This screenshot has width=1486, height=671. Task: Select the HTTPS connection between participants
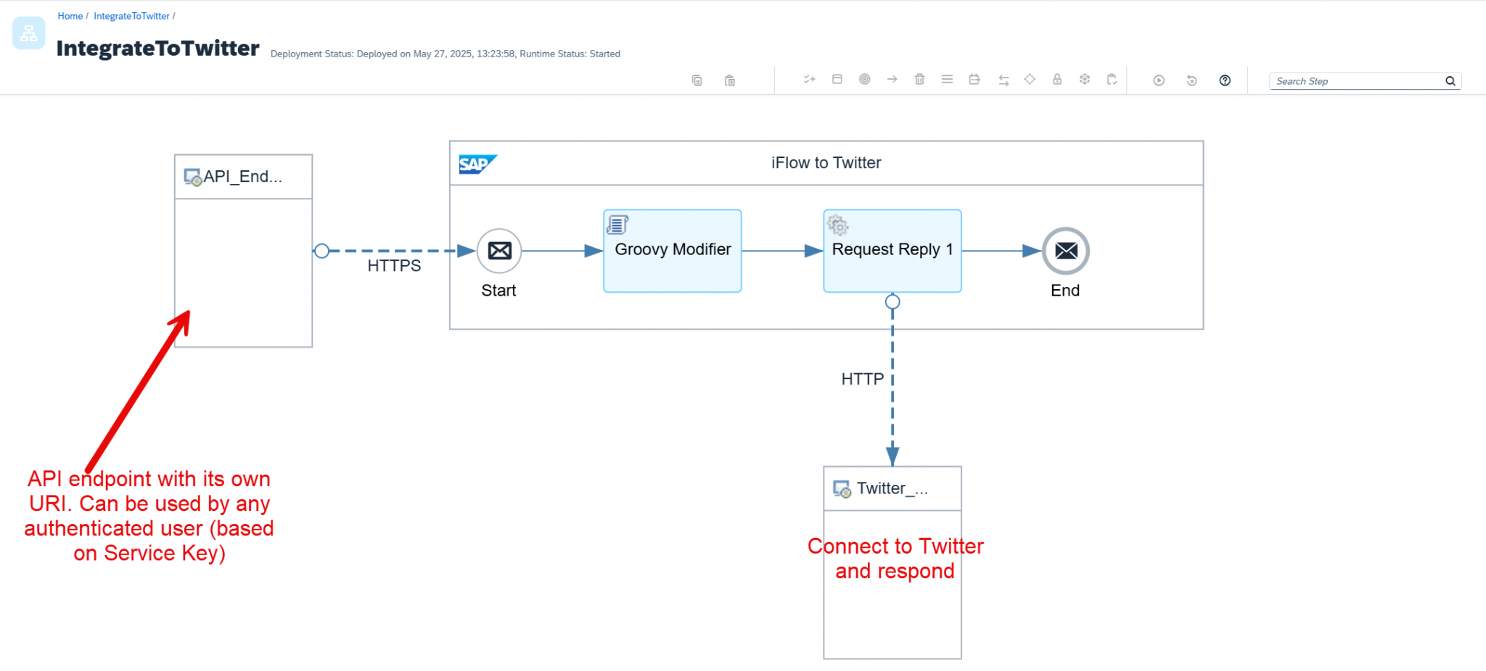pyautogui.click(x=395, y=251)
